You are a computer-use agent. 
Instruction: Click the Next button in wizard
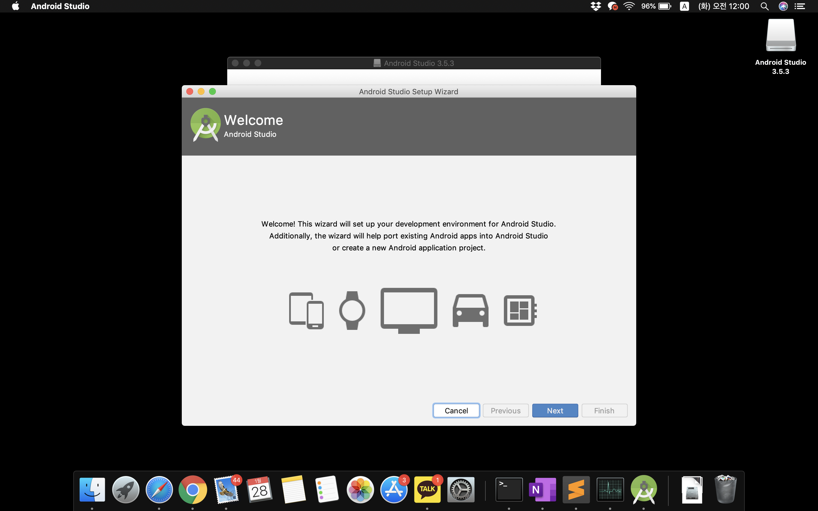coord(555,410)
